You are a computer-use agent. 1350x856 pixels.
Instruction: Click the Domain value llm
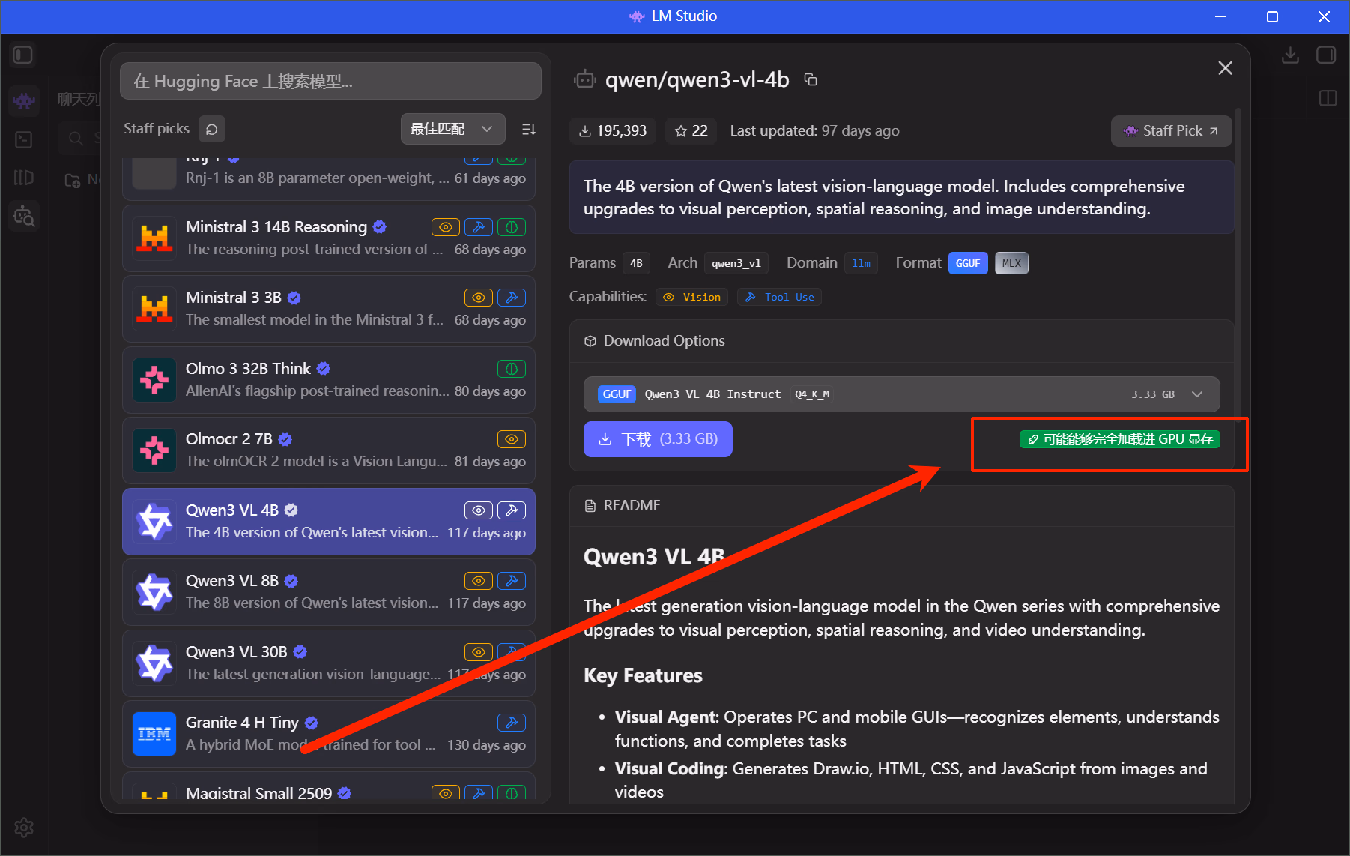[x=861, y=263]
